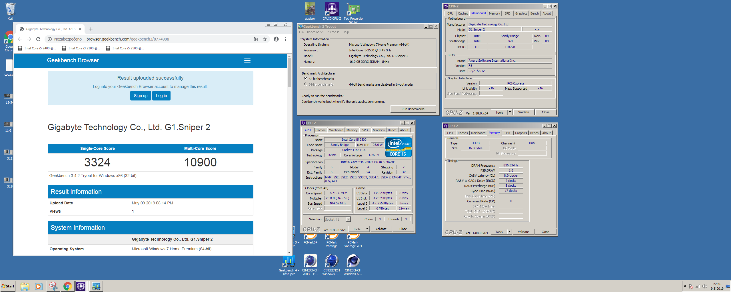Open the PCMark04 desktop shortcut
Screen dimensions: 731x292
point(310,239)
